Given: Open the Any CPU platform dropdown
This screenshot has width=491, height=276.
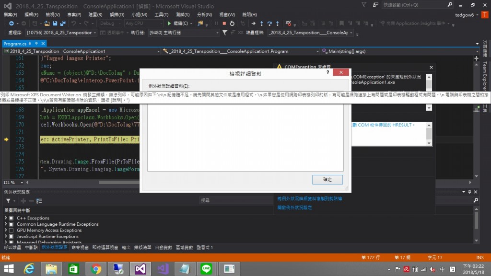Looking at the screenshot, I should tap(144, 23).
